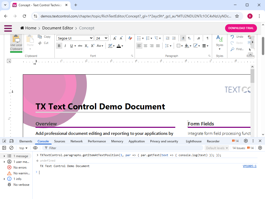Click the center align paragraph icon

coord(145,46)
